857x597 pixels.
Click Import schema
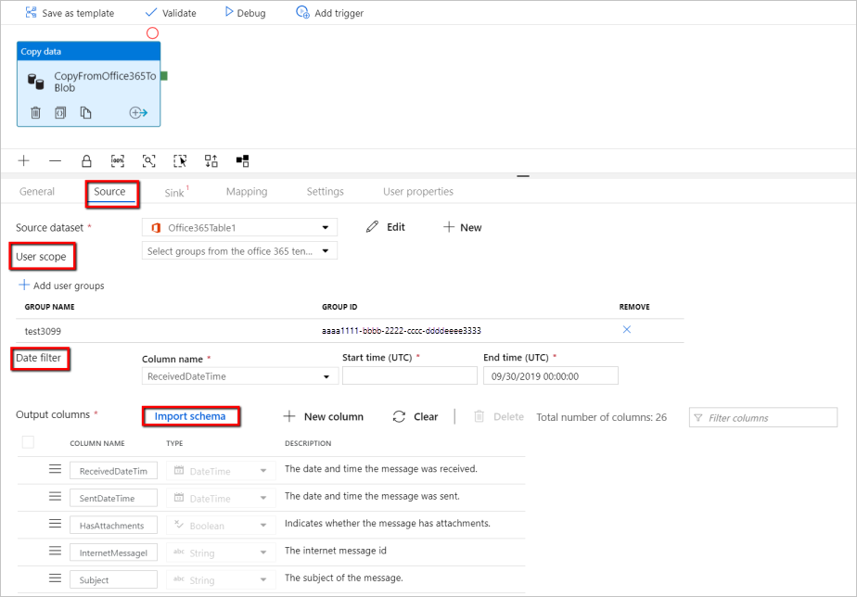(190, 416)
